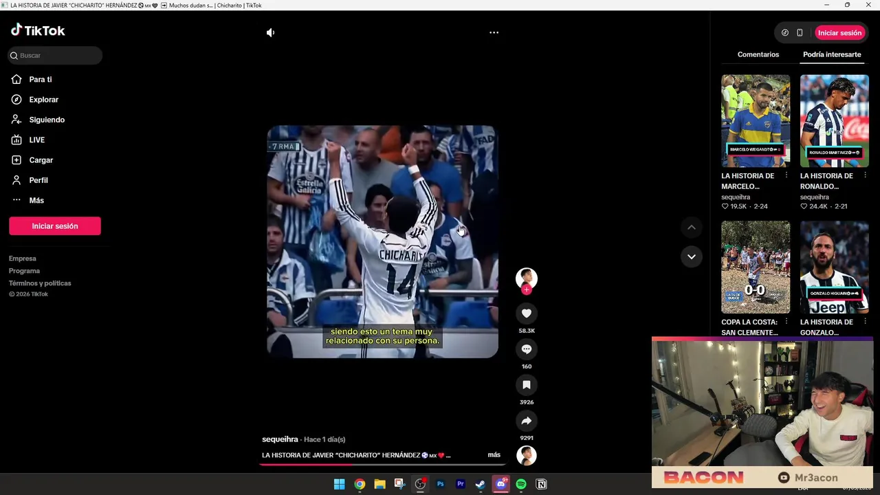This screenshot has width=880, height=495.
Task: Open options for La Historia de Ronaldo video
Action: pyautogui.click(x=865, y=176)
